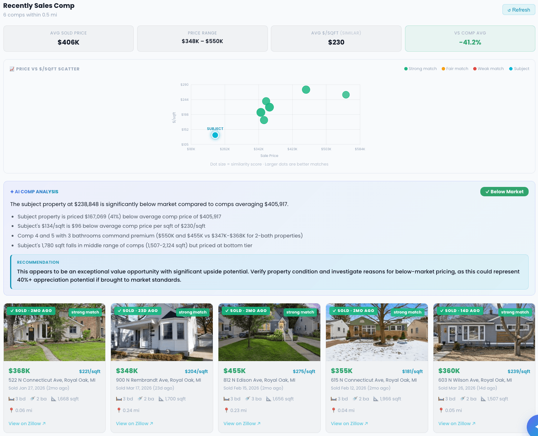
Task: Click the bed icon on the 900 N Rembrandt card
Action: tap(119, 399)
